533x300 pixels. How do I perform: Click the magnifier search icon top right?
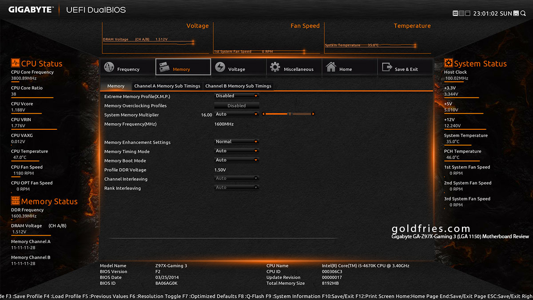pyautogui.click(x=522, y=13)
